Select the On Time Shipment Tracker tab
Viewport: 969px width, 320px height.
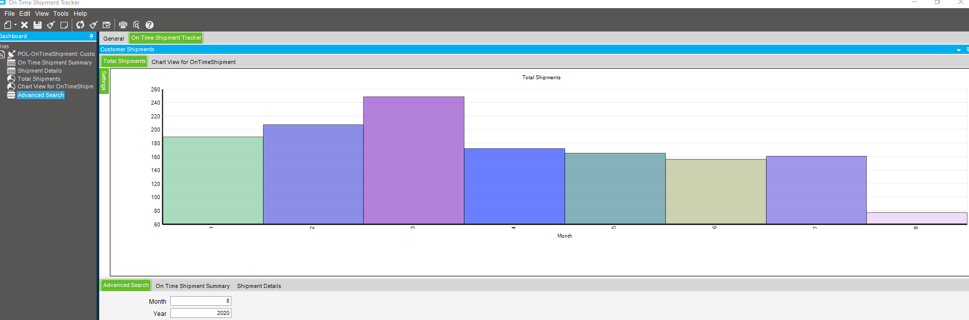tap(166, 38)
